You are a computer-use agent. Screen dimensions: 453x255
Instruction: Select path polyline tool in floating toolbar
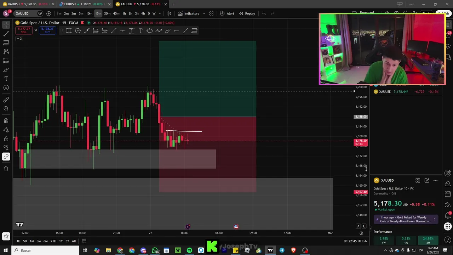159,31
